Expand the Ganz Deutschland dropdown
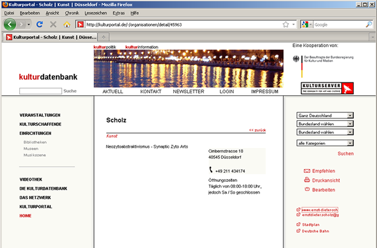Screen dimensions: 377x248 [x=325, y=115]
